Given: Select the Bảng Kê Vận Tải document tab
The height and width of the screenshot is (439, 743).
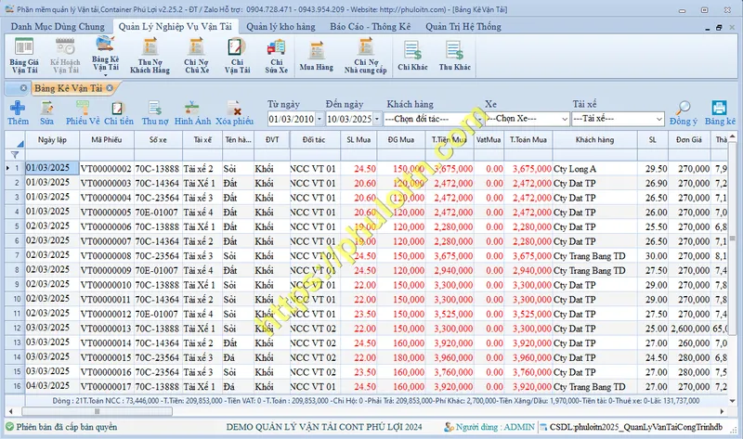Looking at the screenshot, I should [68, 88].
